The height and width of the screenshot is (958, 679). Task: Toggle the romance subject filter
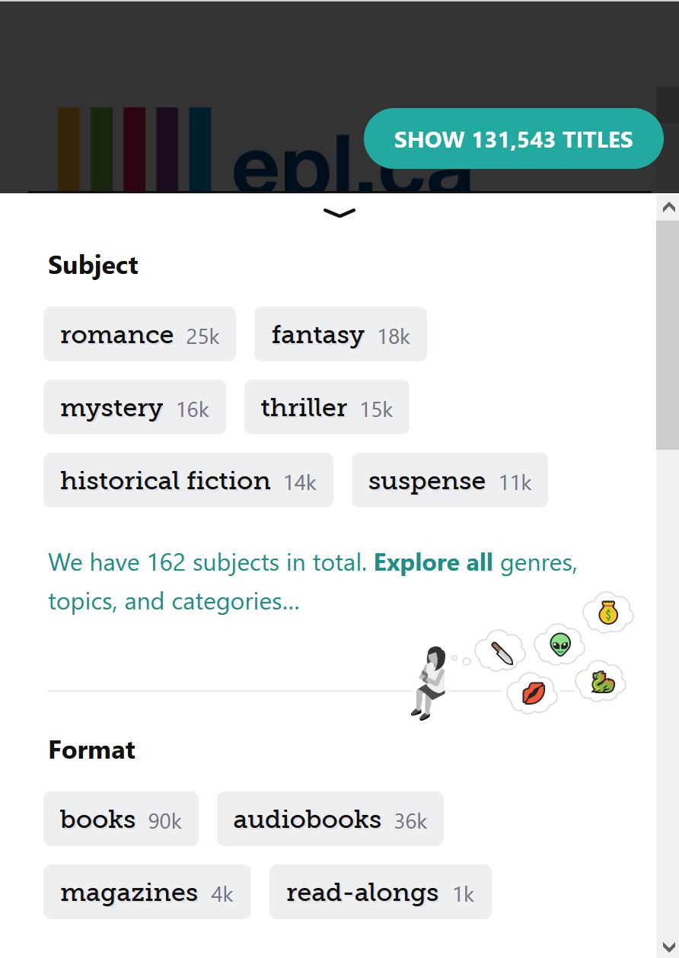coord(139,334)
